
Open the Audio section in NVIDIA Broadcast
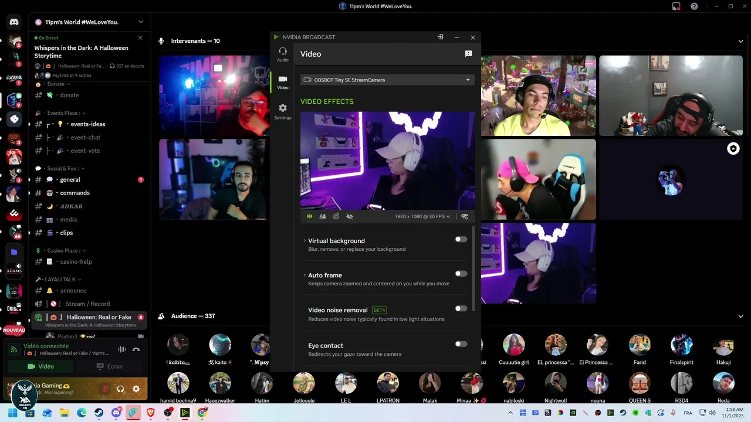282,54
